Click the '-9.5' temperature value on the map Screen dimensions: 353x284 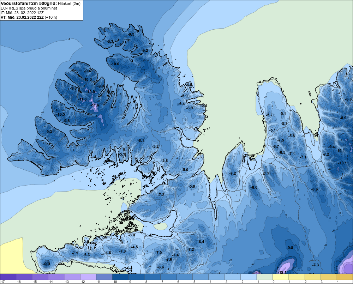pyautogui.click(x=131, y=34)
